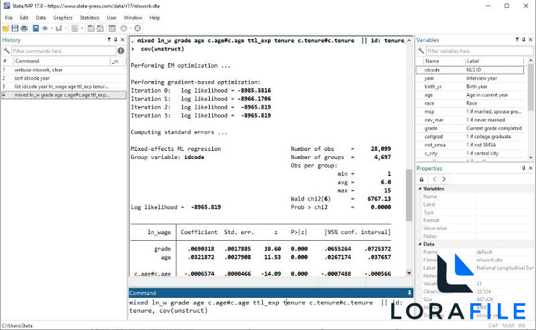
Task: Open the User menu
Action: pos(111,18)
